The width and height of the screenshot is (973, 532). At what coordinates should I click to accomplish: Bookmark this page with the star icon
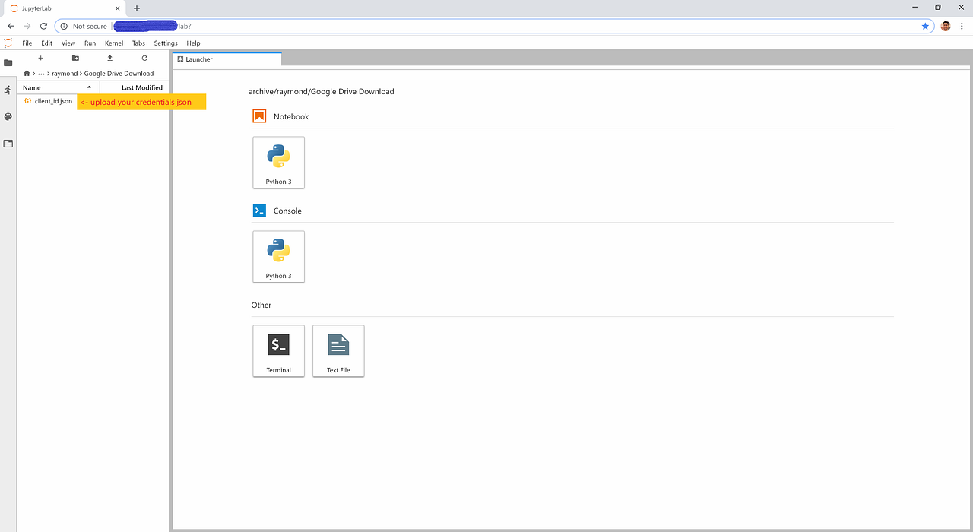925,25
